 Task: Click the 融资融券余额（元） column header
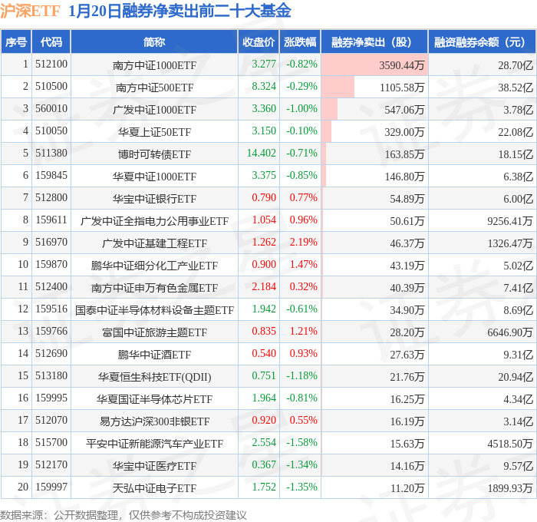482,41
